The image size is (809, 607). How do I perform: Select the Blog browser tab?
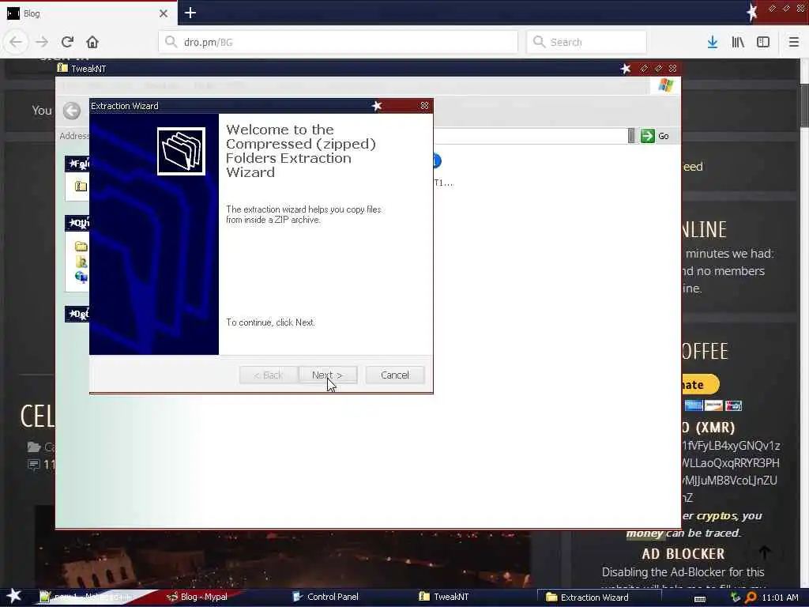click(x=88, y=13)
